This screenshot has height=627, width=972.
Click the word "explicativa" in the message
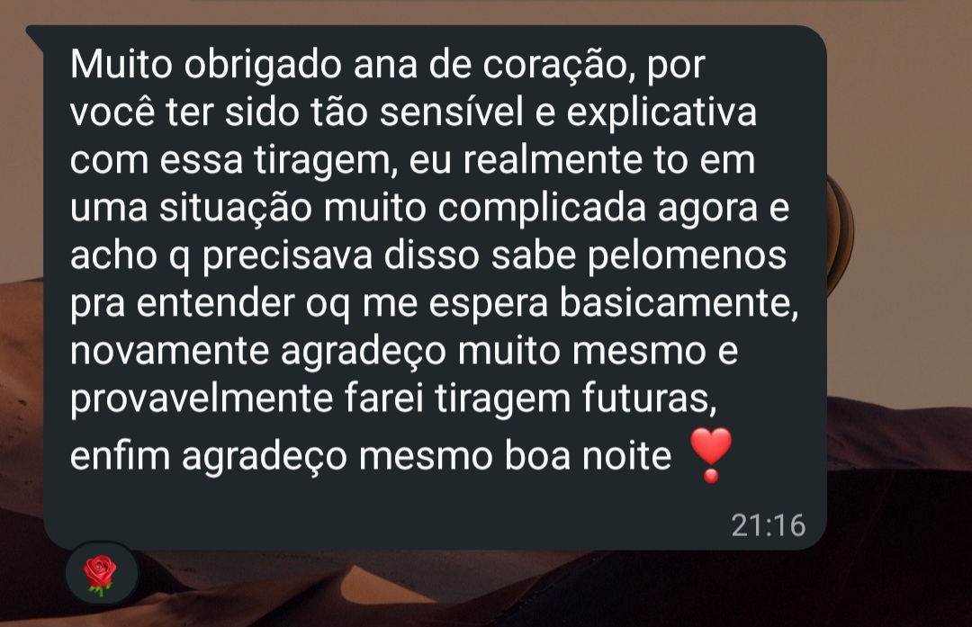[661, 114]
